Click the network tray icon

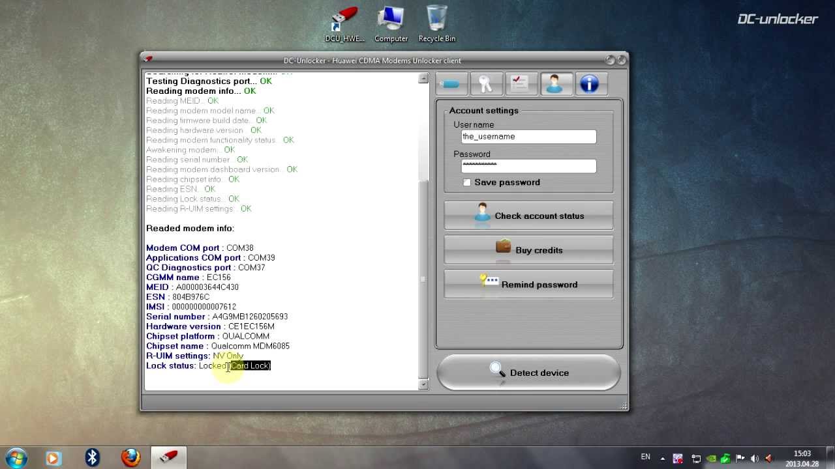(x=696, y=459)
